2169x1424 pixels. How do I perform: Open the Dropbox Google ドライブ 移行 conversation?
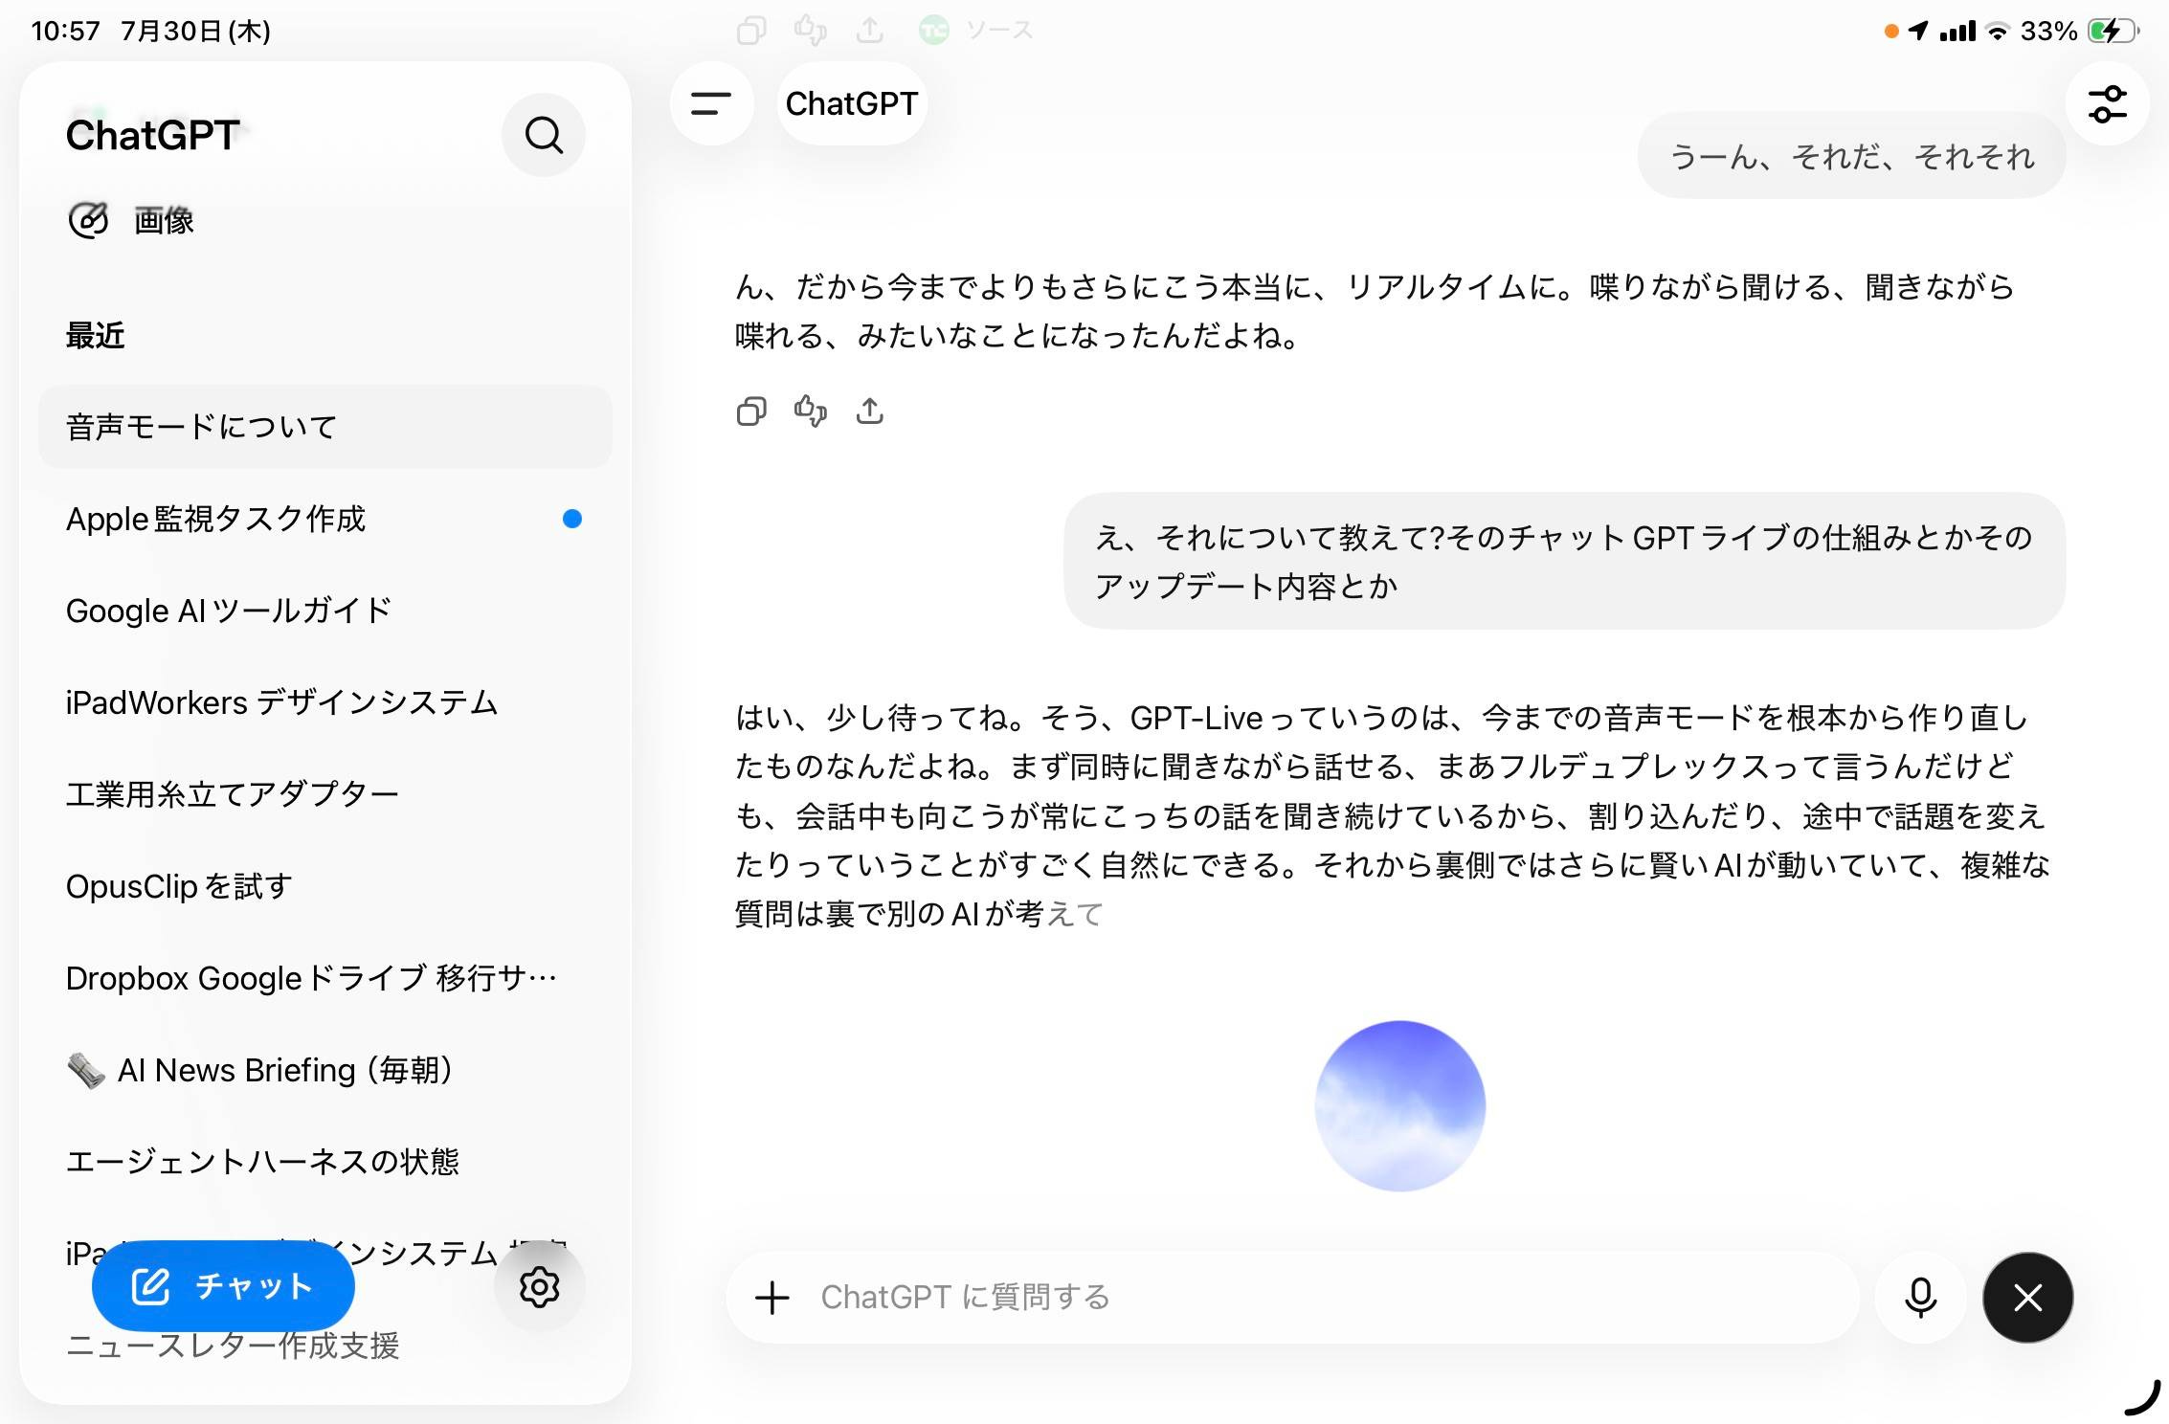(324, 978)
